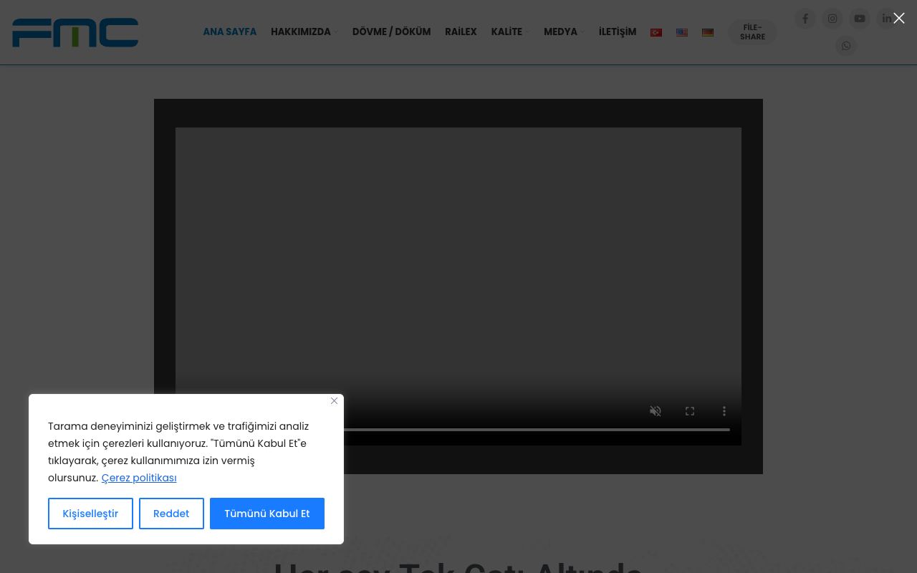
Task: Open the Facebook social icon
Action: pyautogui.click(x=805, y=19)
